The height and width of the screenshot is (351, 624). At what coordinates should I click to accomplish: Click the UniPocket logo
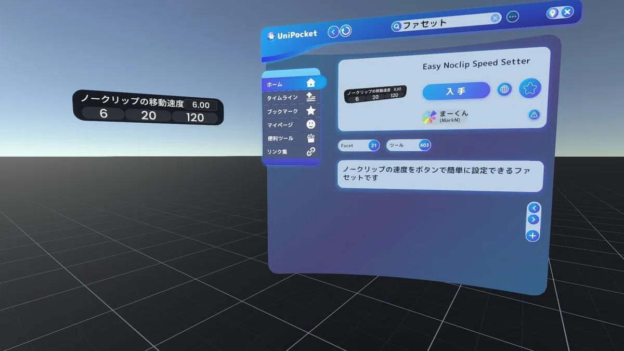(x=292, y=35)
